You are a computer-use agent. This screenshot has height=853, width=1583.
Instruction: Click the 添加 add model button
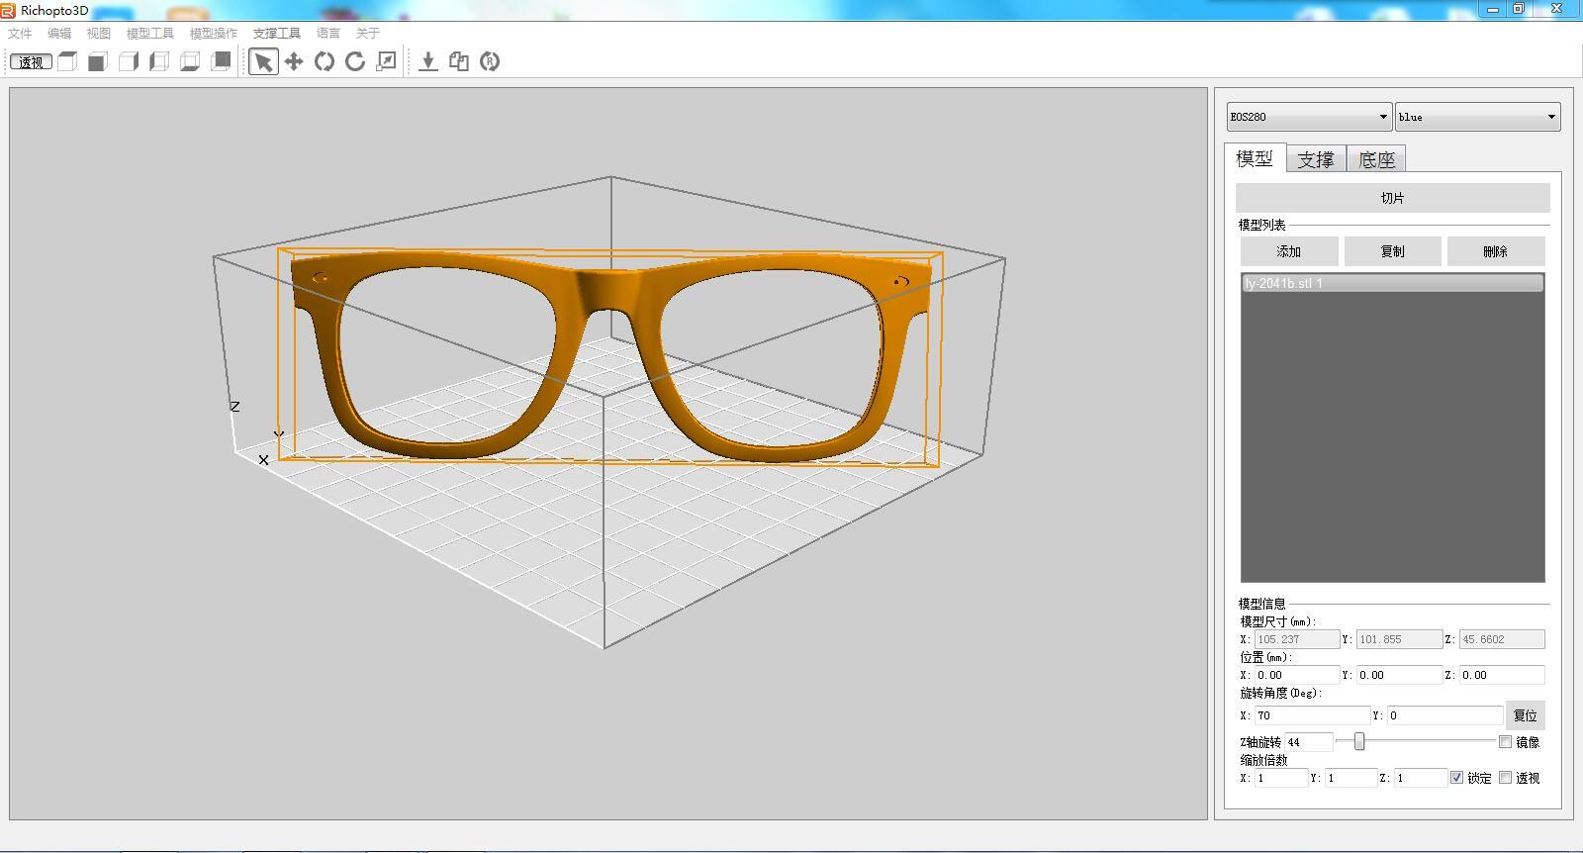click(1289, 251)
